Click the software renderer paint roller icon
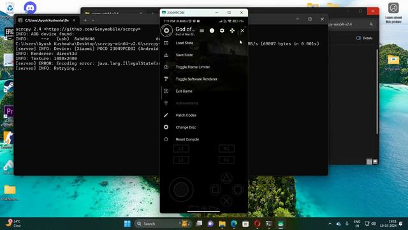This screenshot has width=408, height=230. [x=166, y=79]
